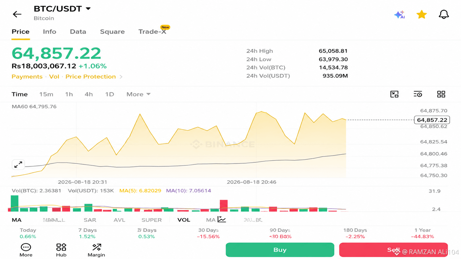461x259 pixels.
Task: Click the Bitcoin subtitle under BTC/USDT
Action: (44, 18)
